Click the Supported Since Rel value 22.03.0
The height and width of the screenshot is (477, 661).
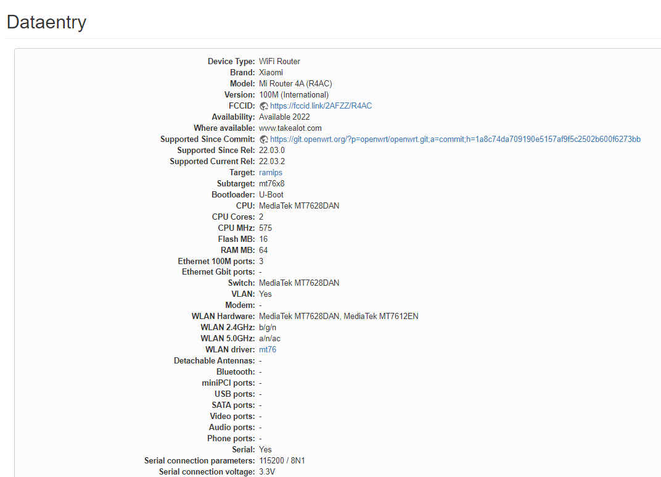pos(272,150)
